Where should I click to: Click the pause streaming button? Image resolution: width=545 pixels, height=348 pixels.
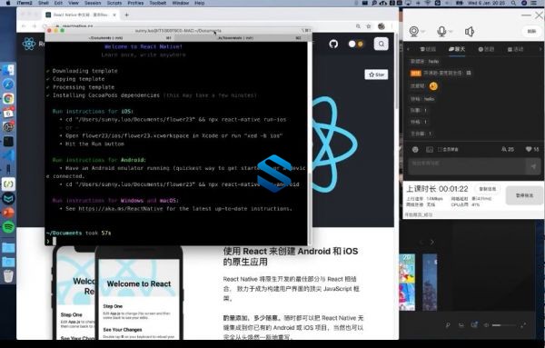click(524, 195)
